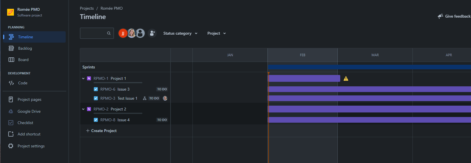Viewport: 471px width, 163px height.
Task: Open the Project filter dropdown
Action: [x=217, y=33]
